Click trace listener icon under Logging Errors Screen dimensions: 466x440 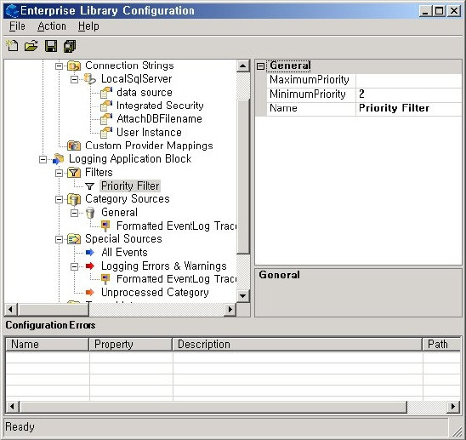(105, 279)
